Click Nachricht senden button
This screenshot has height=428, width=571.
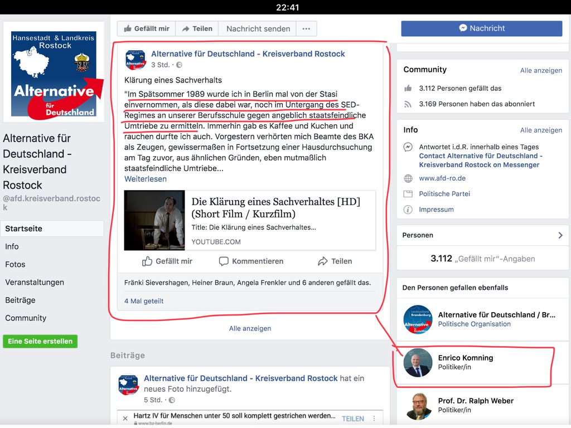click(258, 29)
